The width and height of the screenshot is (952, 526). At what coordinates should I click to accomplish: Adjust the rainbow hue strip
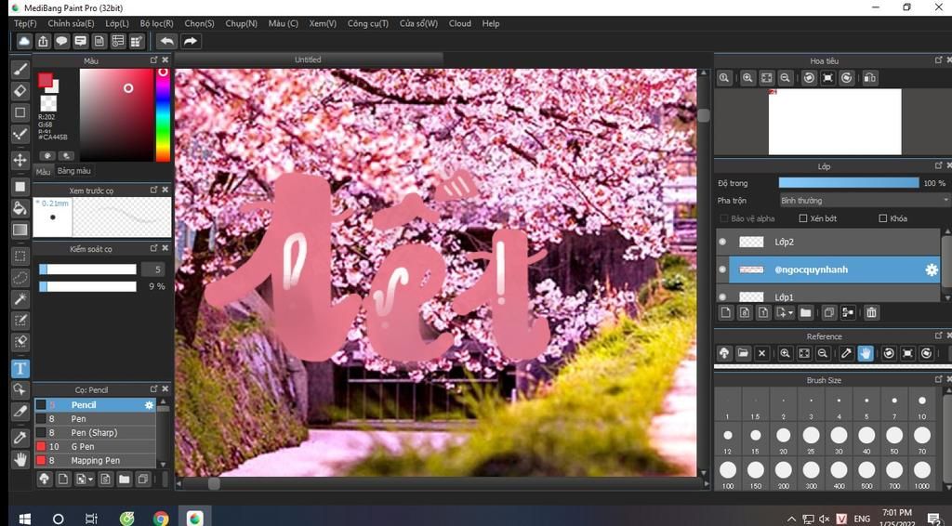click(163, 114)
